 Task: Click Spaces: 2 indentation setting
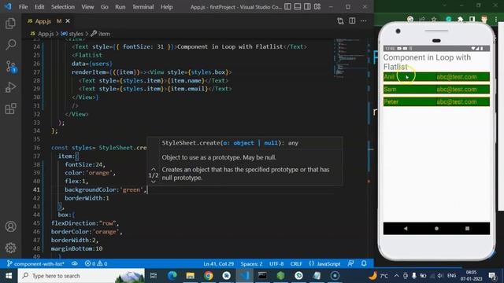pos(251,264)
